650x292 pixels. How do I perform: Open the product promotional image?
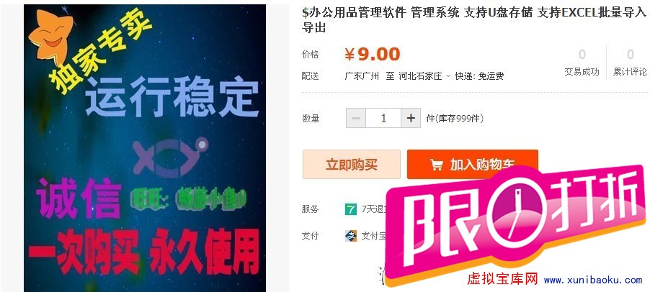coord(145,147)
